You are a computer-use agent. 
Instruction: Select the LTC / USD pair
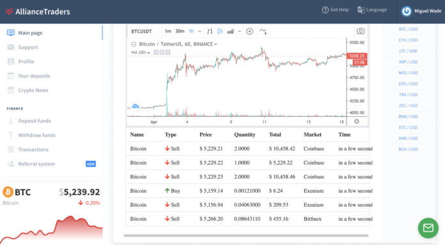408,51
